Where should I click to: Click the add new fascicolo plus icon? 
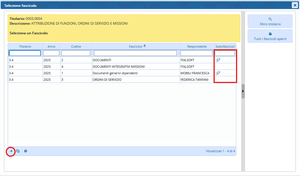tap(11, 151)
